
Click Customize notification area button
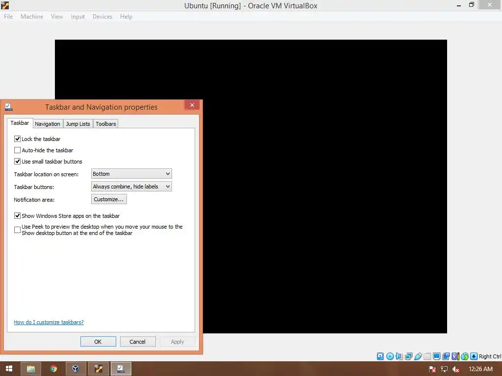pyautogui.click(x=109, y=199)
